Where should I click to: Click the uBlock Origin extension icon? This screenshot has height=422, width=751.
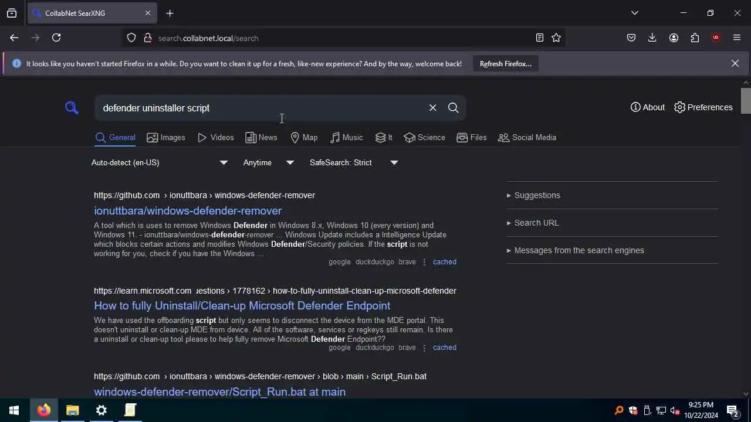(716, 38)
